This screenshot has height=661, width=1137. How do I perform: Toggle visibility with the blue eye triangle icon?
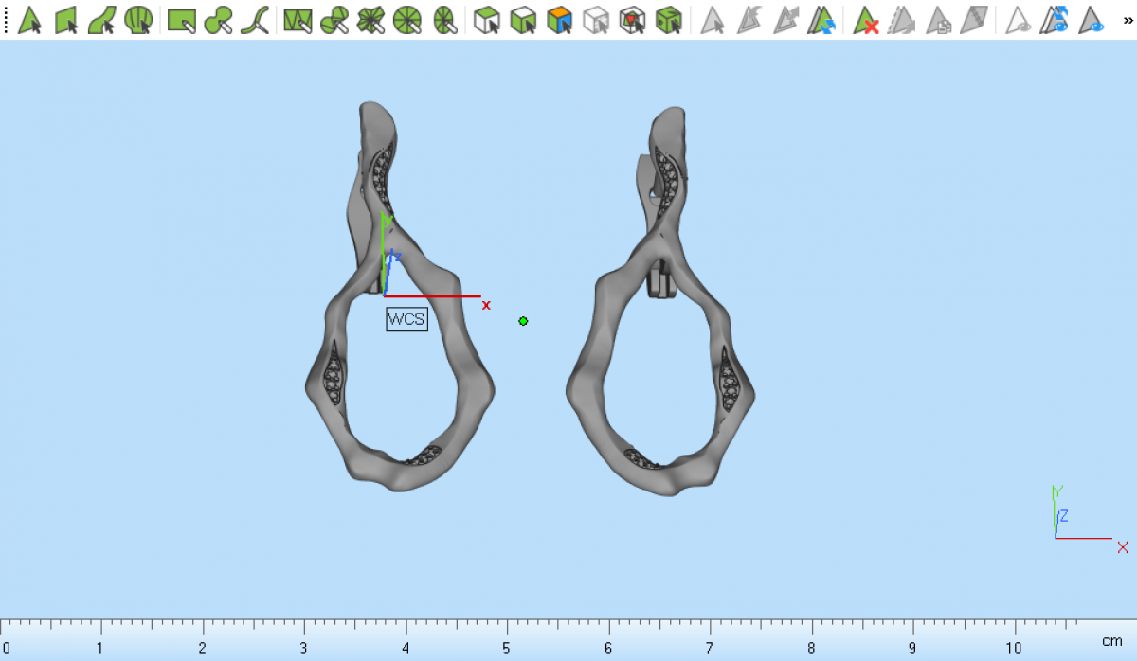[x=1092, y=20]
